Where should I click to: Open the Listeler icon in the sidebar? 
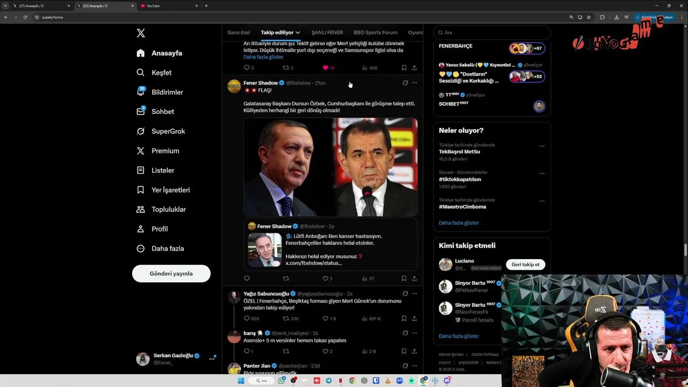click(x=140, y=170)
